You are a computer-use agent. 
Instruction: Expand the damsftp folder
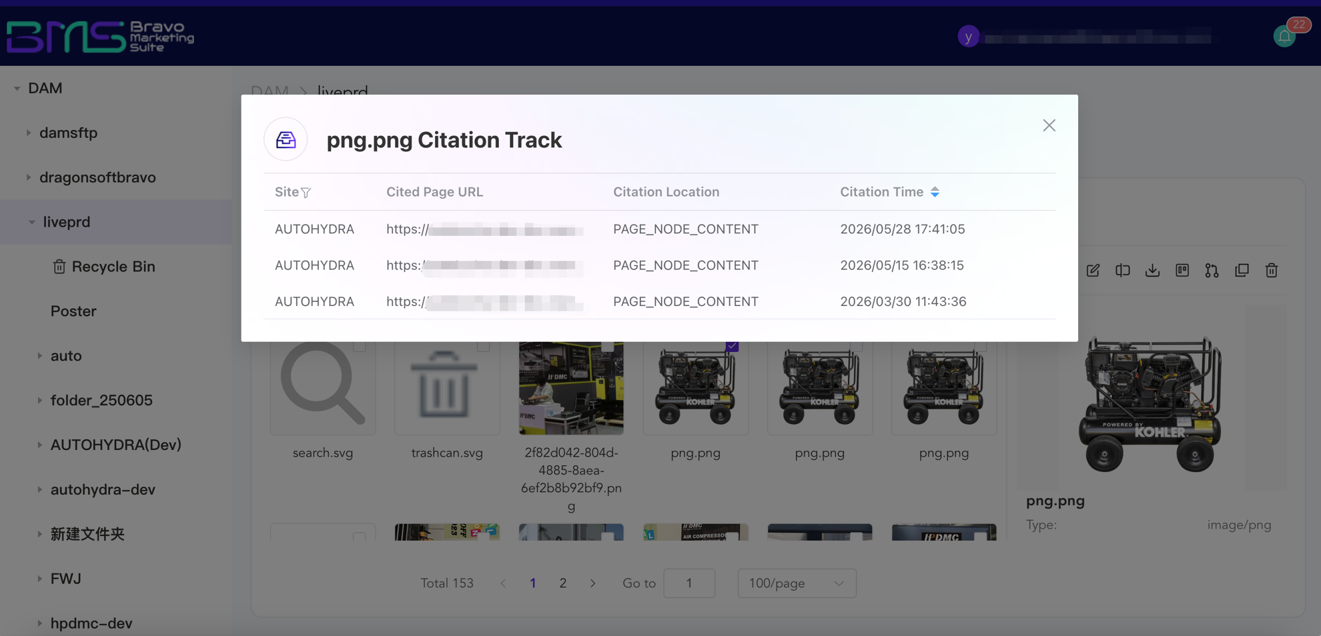29,133
